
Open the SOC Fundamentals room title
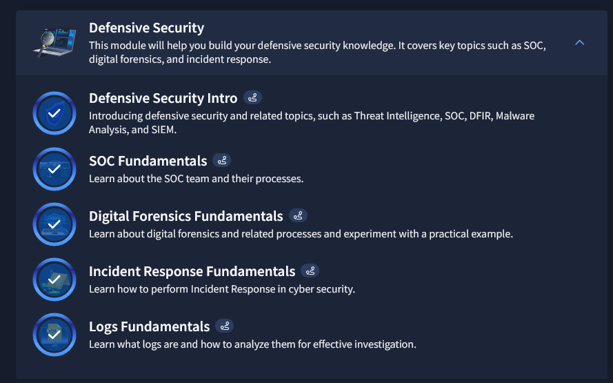coord(148,161)
